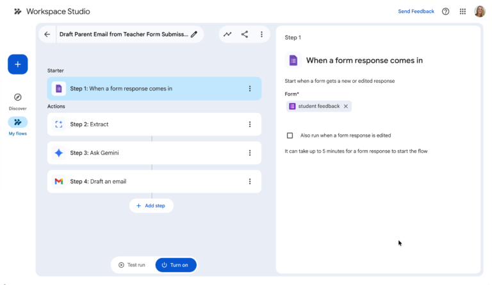
Task: Click the share flow icon
Action: (x=245, y=34)
